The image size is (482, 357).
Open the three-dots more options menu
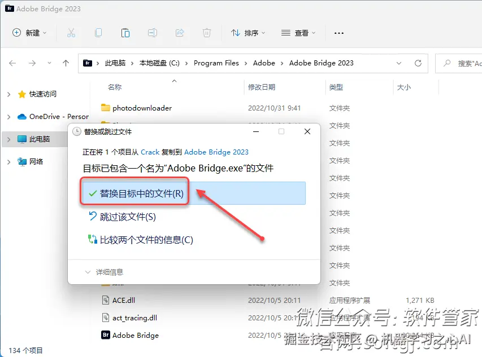coord(338,33)
